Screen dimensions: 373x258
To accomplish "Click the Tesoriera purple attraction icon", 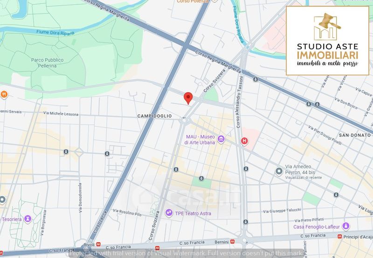I will click(x=27, y=218).
